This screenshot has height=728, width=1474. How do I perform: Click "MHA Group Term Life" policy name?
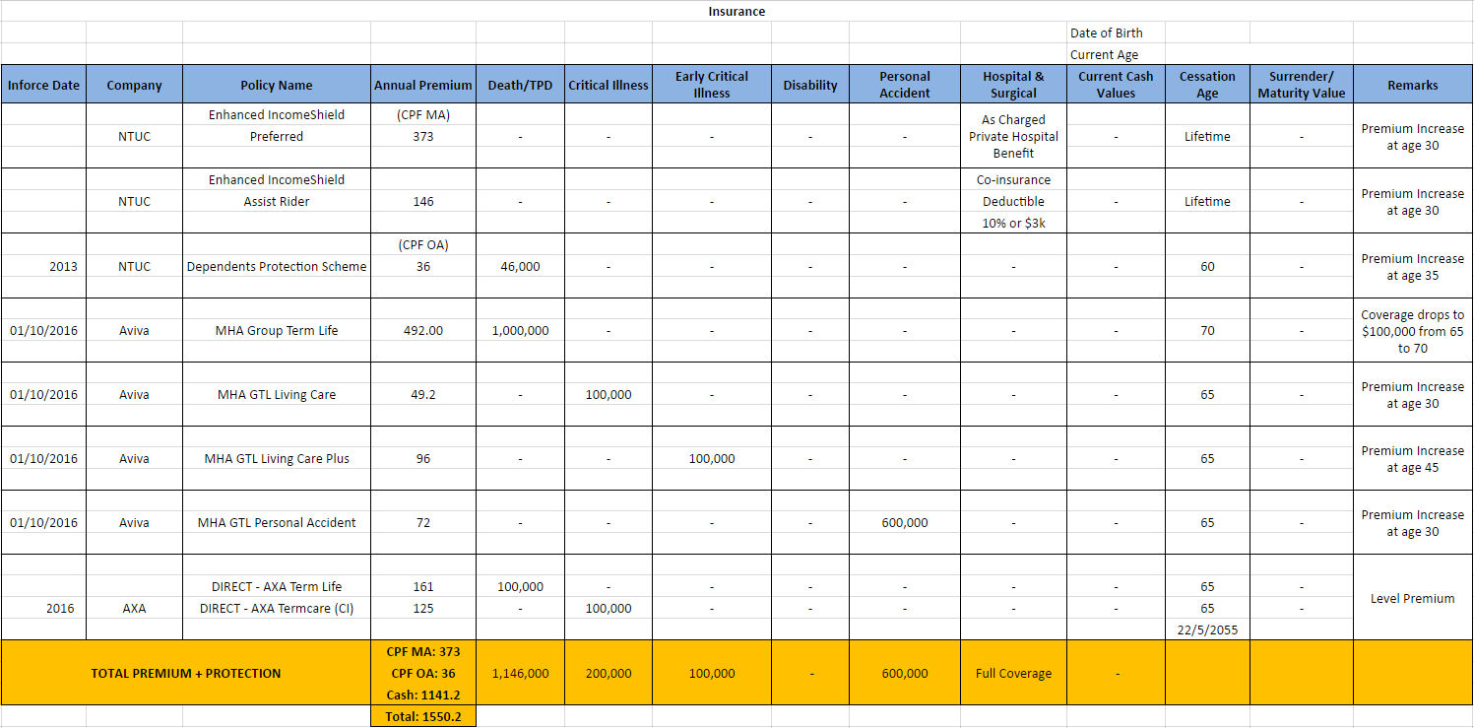(277, 330)
